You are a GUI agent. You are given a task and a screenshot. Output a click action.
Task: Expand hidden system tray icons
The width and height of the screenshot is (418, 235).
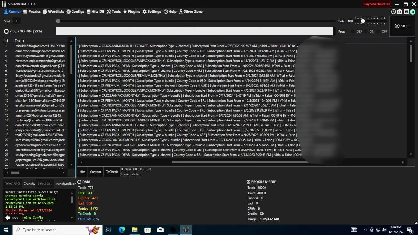[x=365, y=230]
